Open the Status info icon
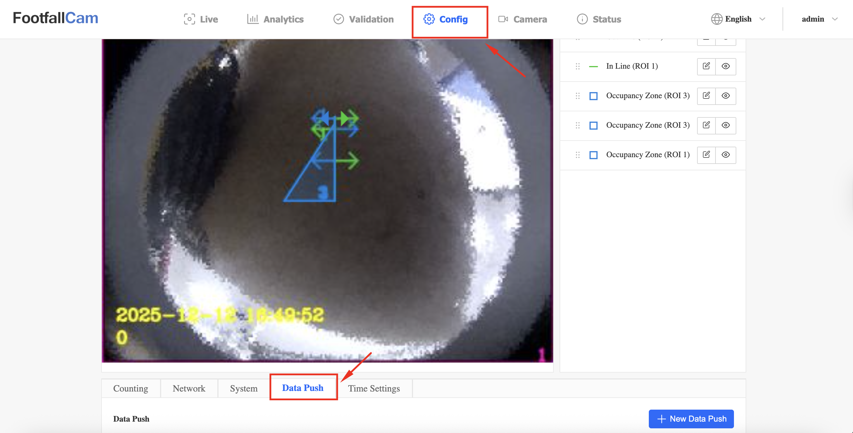The width and height of the screenshot is (853, 433). click(x=582, y=19)
